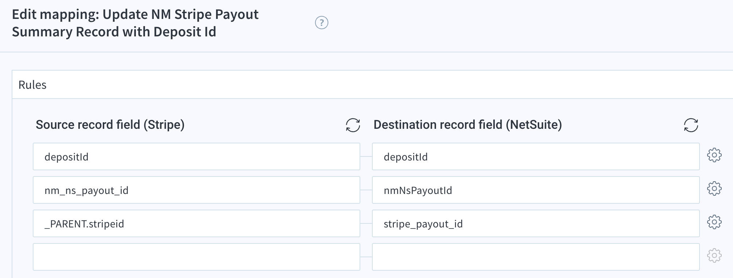Screen dimensions: 733x278
Task: Open settings for stripe_payout_id mapping row
Action: pyautogui.click(x=714, y=222)
